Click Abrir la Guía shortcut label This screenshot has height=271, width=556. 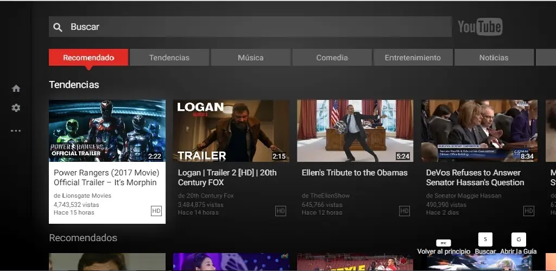point(519,251)
